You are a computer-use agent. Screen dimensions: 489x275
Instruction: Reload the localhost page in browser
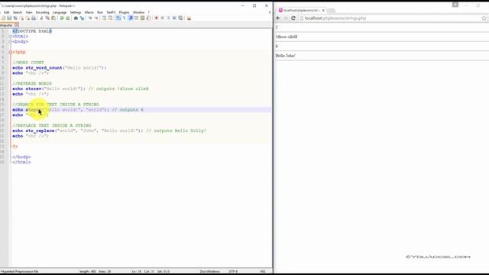point(293,18)
